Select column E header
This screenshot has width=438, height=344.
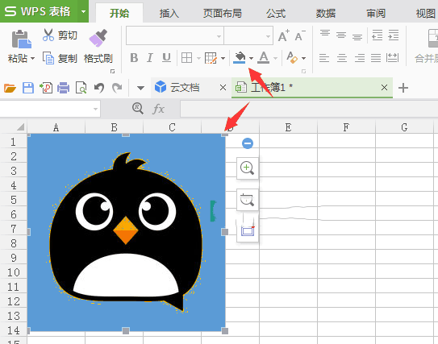288,127
